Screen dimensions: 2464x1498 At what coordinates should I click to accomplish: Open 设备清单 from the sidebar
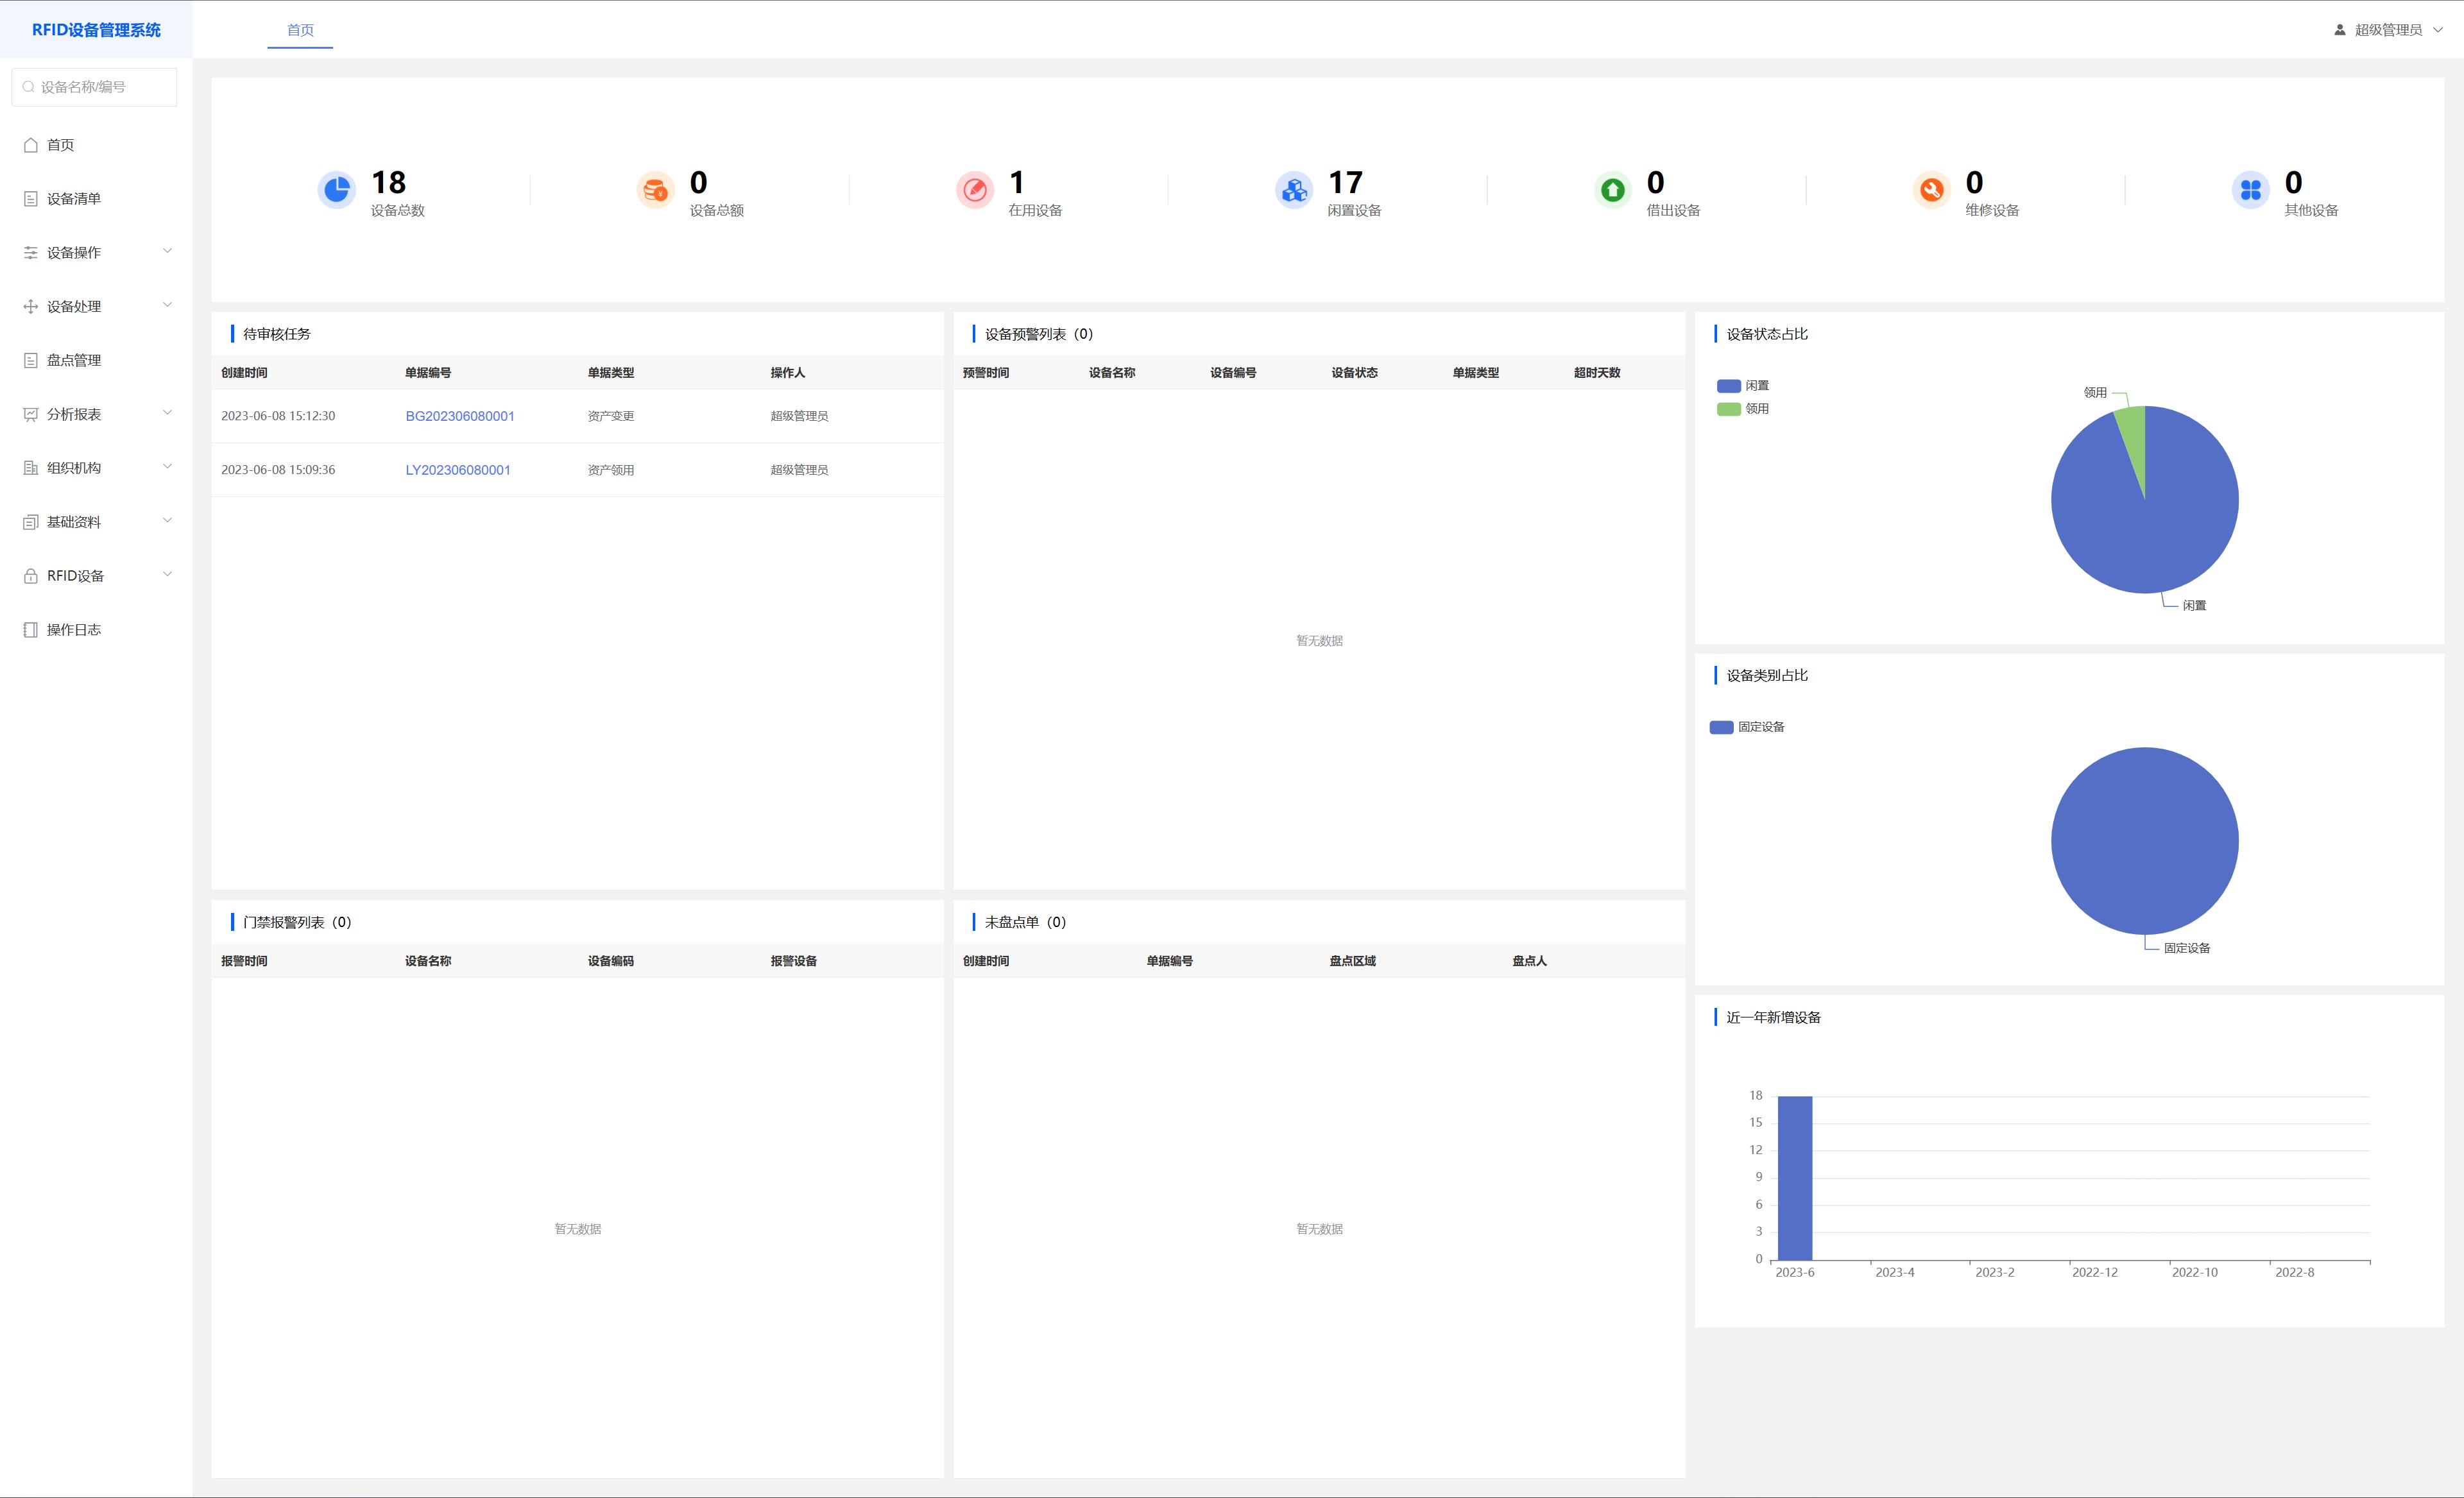74,199
